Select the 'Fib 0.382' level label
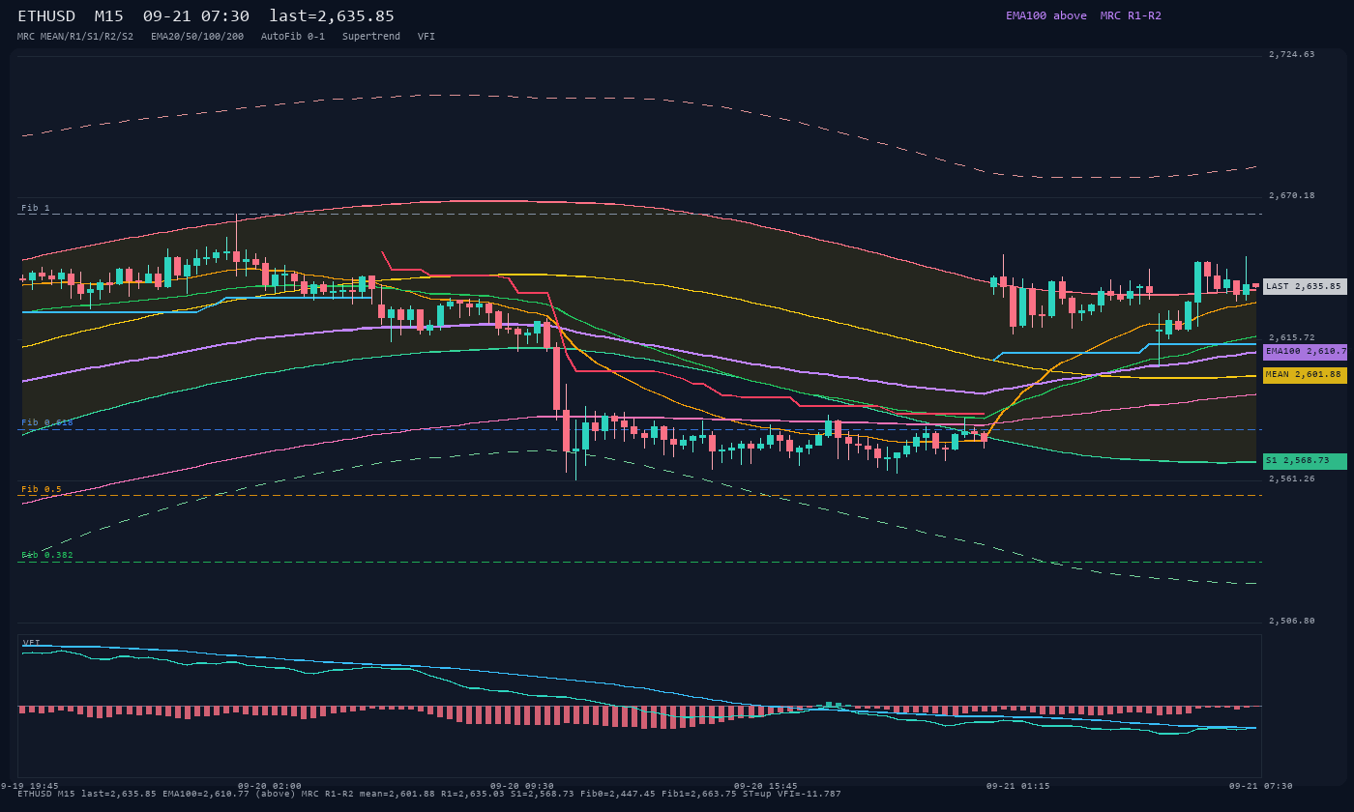 tap(47, 555)
